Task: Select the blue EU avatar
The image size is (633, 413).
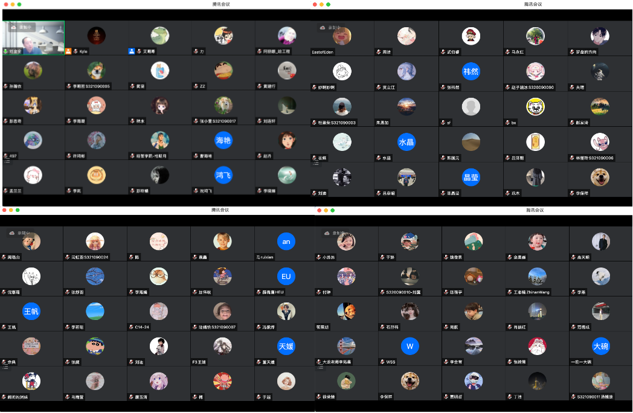Action: (286, 277)
